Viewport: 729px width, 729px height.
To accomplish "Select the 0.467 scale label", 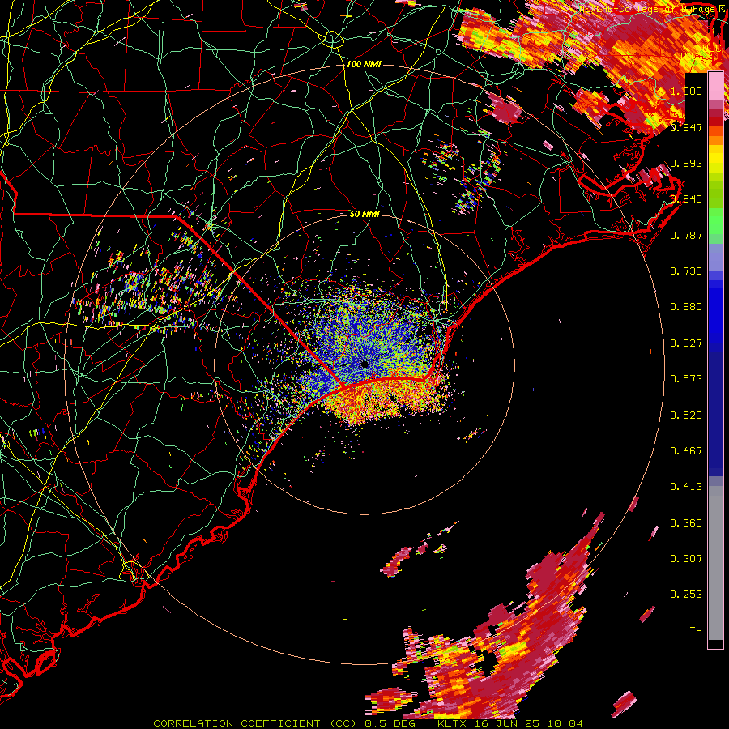I will pos(686,451).
